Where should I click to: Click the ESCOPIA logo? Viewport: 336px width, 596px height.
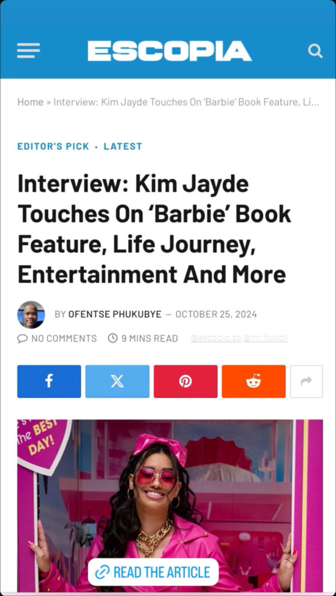(169, 51)
